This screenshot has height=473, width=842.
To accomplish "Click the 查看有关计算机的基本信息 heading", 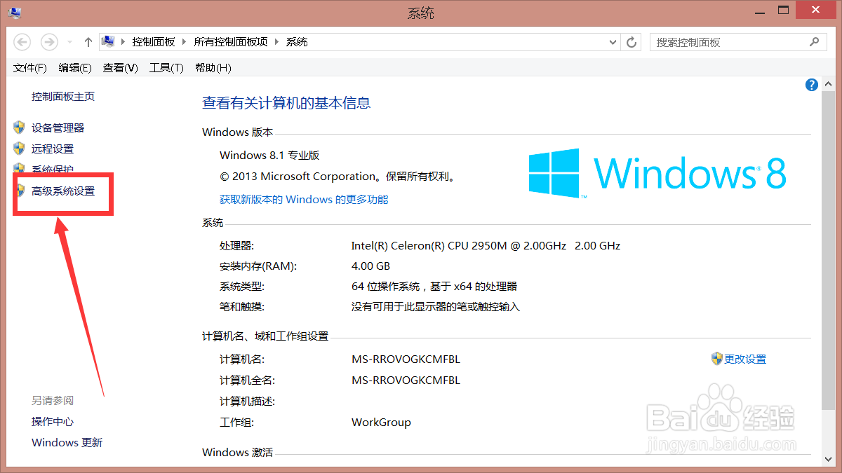I will pos(286,103).
